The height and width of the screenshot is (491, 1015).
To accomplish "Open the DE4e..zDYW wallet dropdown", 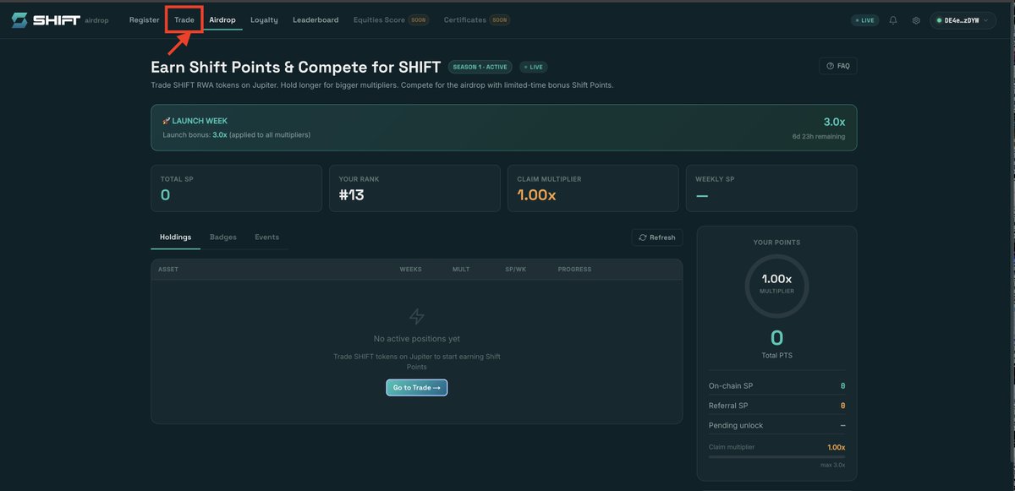I will [963, 20].
